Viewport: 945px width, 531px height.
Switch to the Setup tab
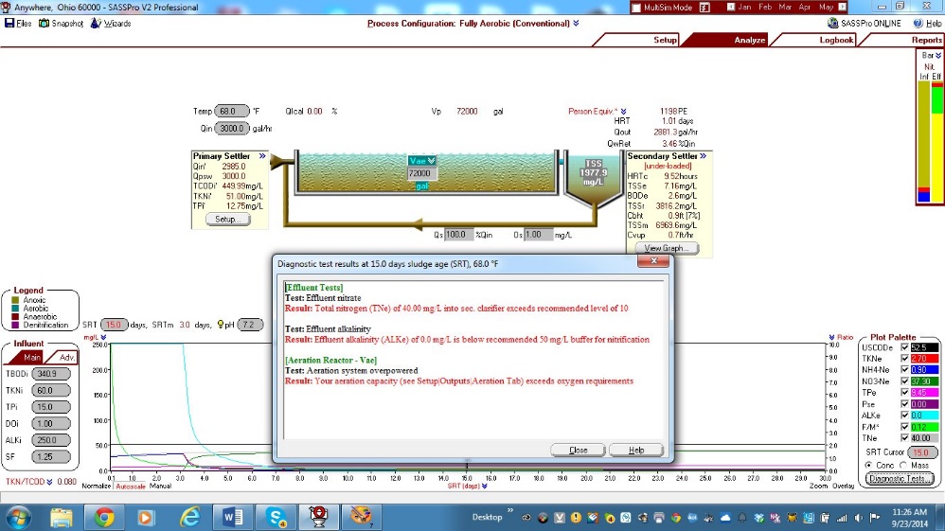(665, 41)
